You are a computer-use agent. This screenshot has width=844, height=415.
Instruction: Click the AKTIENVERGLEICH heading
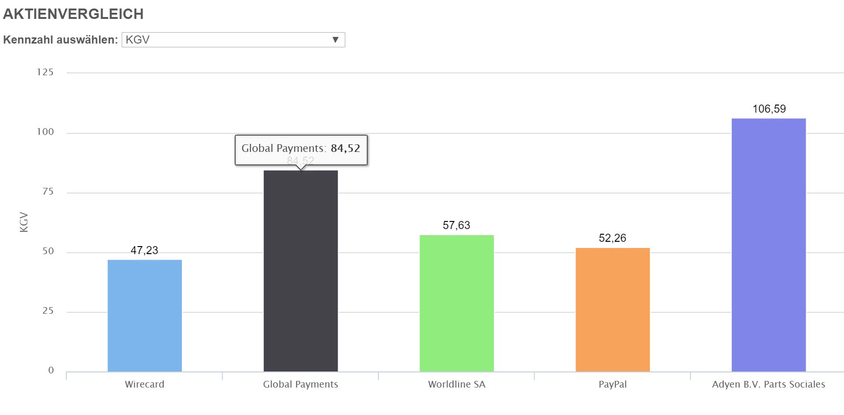click(x=73, y=14)
